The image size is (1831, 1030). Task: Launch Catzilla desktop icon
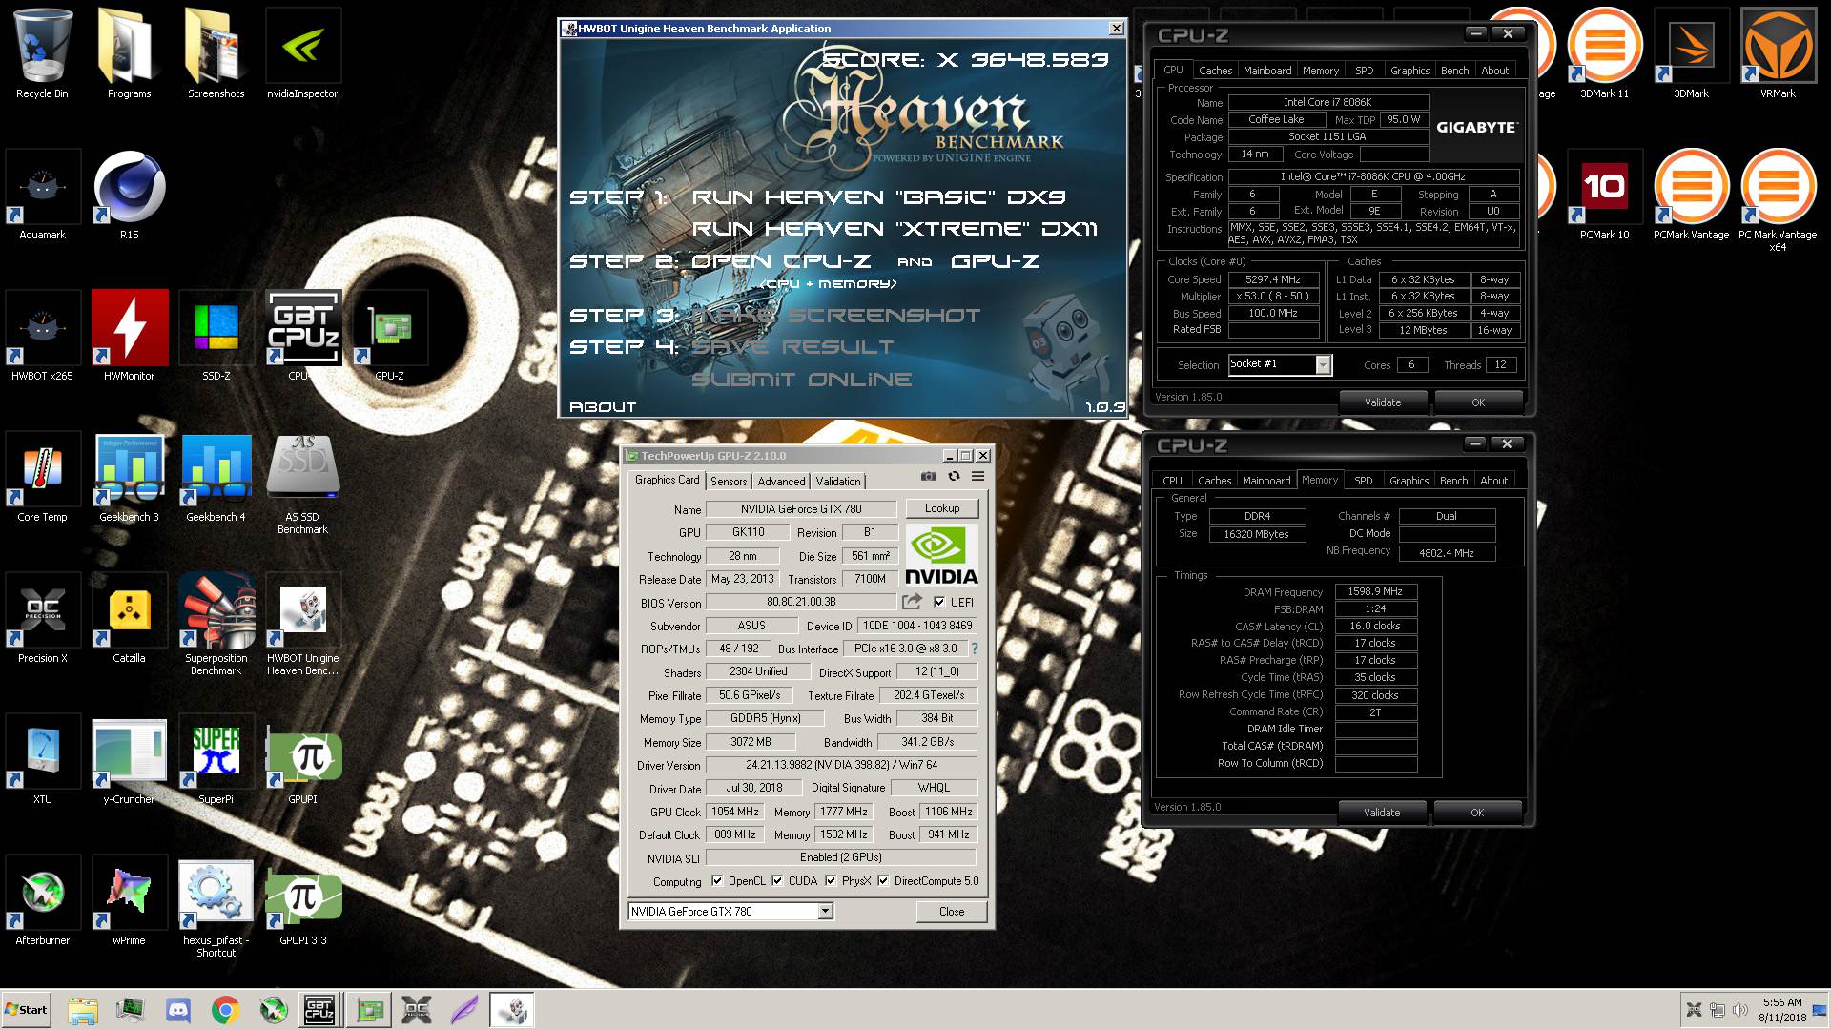pyautogui.click(x=129, y=620)
